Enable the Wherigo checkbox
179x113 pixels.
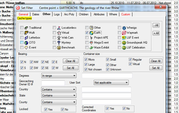[x=119, y=28]
